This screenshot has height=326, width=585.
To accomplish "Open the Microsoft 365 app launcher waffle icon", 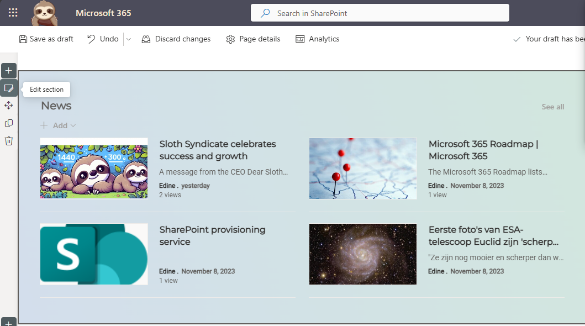I will click(x=13, y=12).
